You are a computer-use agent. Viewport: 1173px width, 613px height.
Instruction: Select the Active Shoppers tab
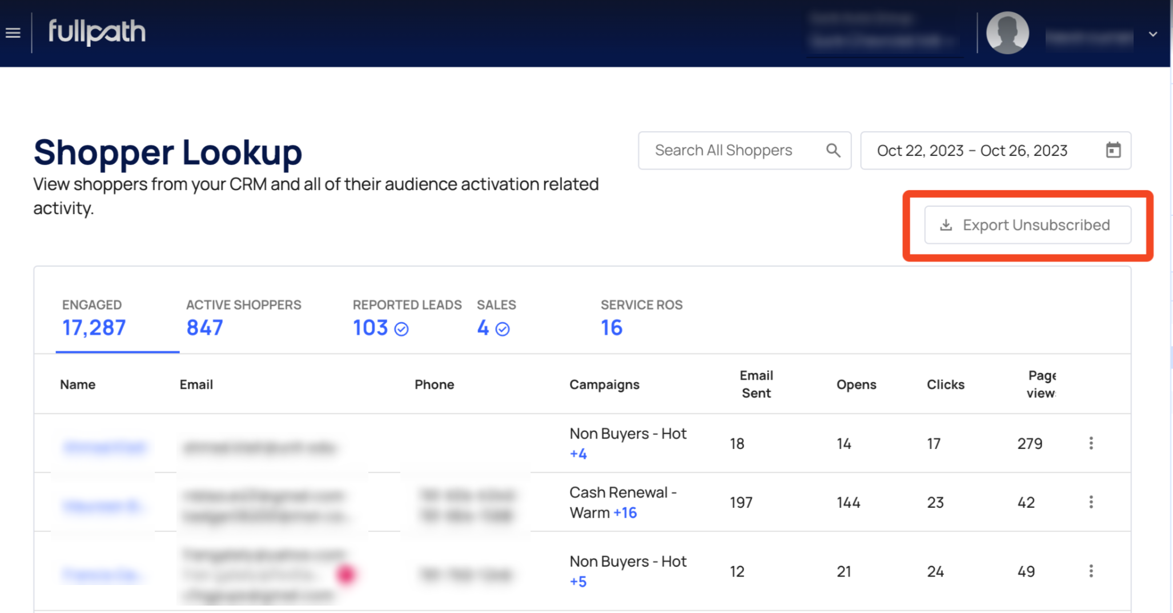[x=243, y=318]
